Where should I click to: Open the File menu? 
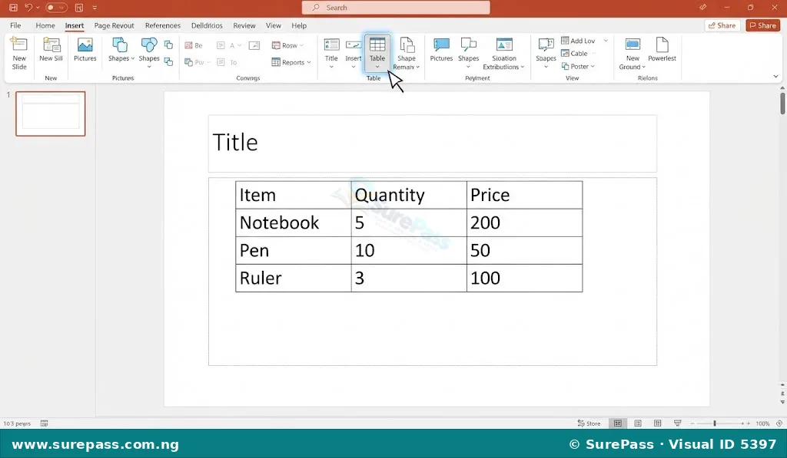coord(15,25)
